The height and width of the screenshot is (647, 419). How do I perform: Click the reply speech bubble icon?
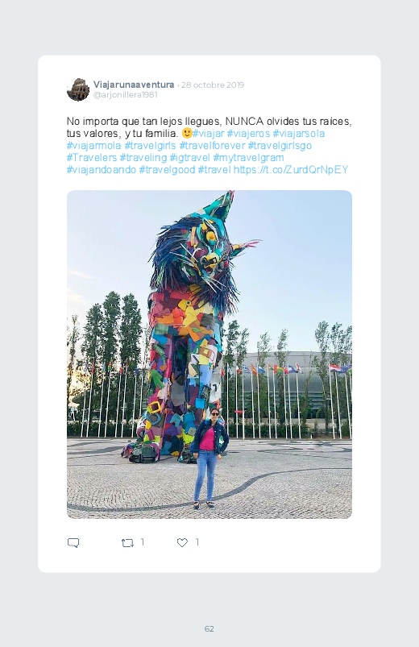[73, 542]
